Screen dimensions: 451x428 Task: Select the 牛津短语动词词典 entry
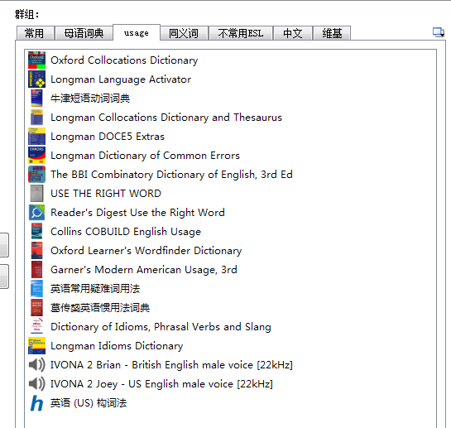tap(230, 99)
